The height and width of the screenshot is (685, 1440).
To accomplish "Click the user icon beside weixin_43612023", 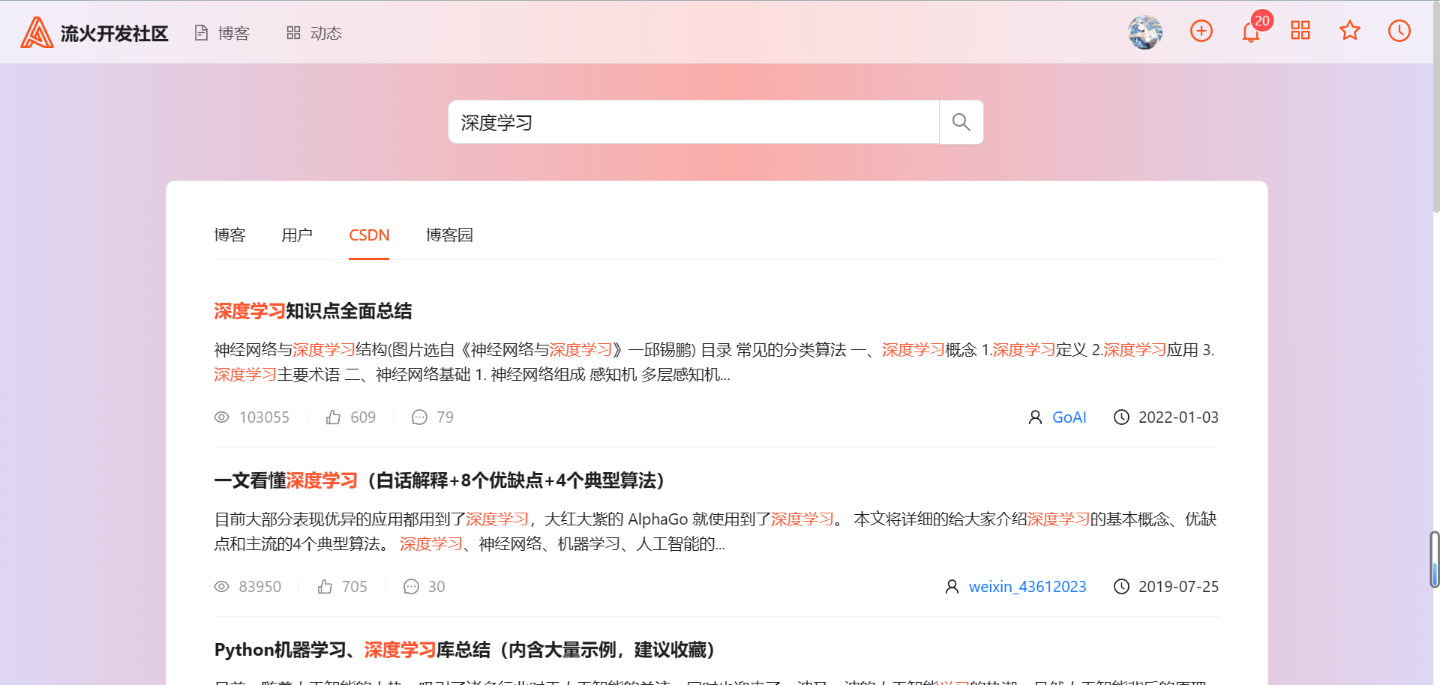I will (x=952, y=587).
